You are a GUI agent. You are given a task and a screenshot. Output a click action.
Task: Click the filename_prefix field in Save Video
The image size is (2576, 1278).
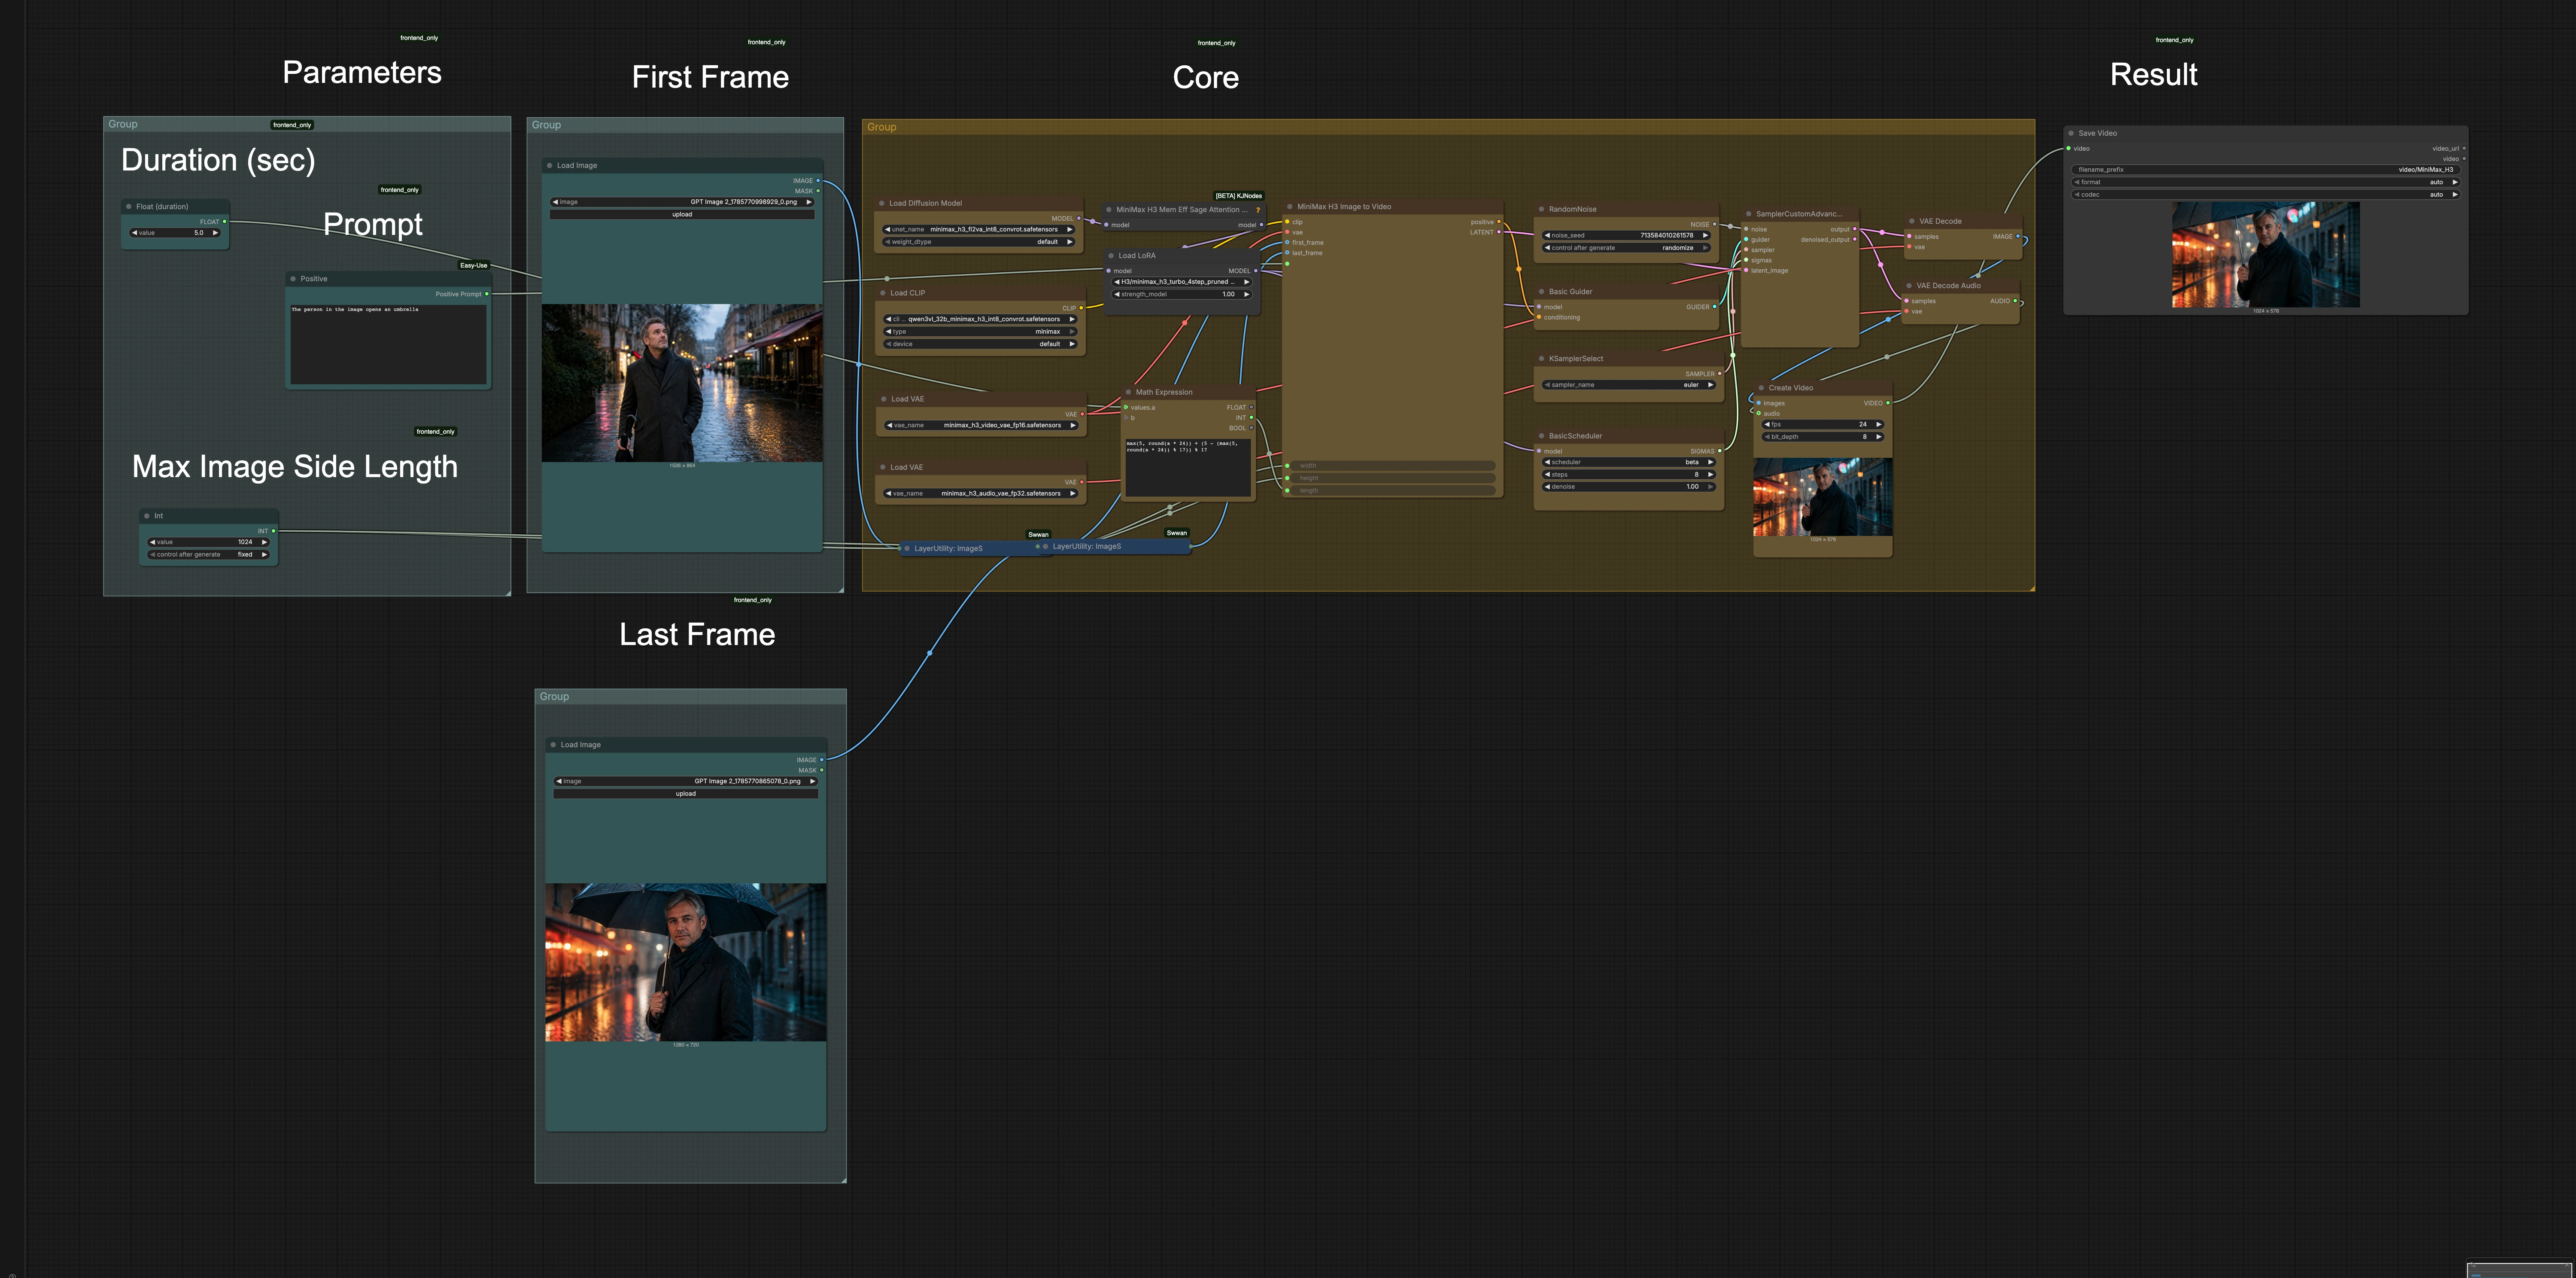2266,170
